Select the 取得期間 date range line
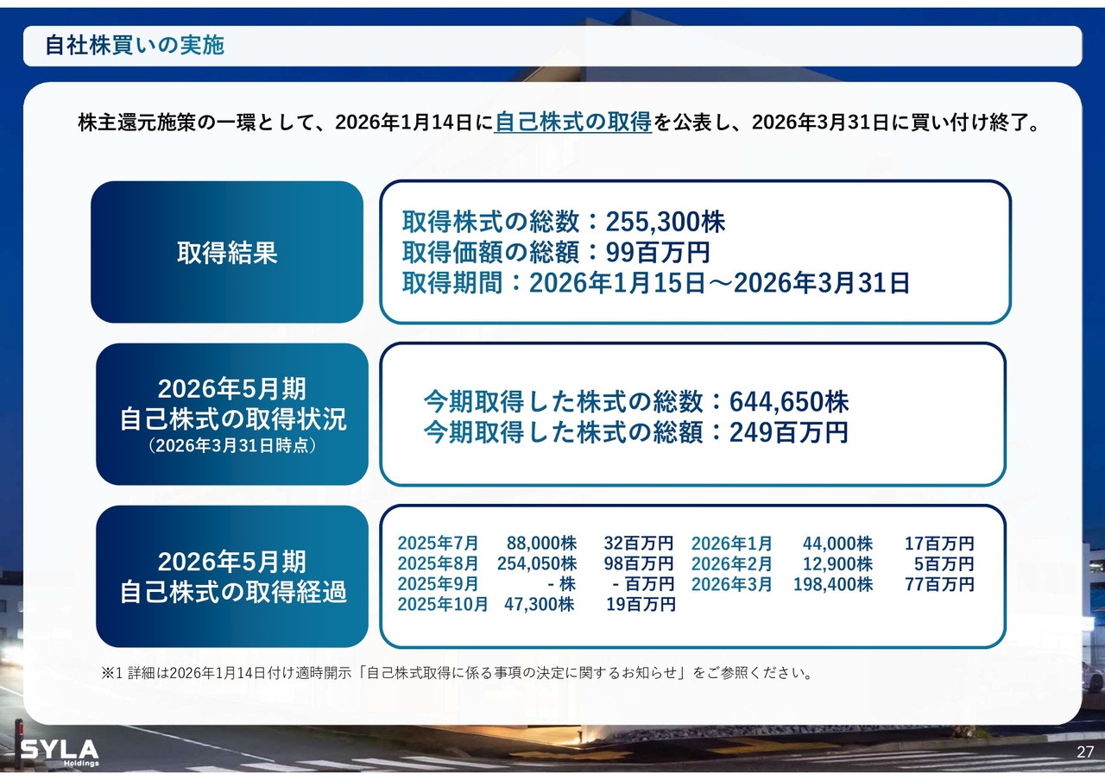The width and height of the screenshot is (1105, 780). click(x=656, y=283)
